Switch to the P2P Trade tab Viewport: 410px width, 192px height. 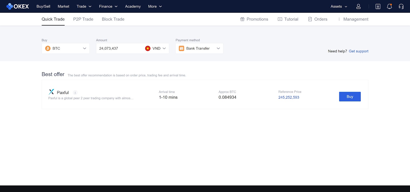point(83,19)
